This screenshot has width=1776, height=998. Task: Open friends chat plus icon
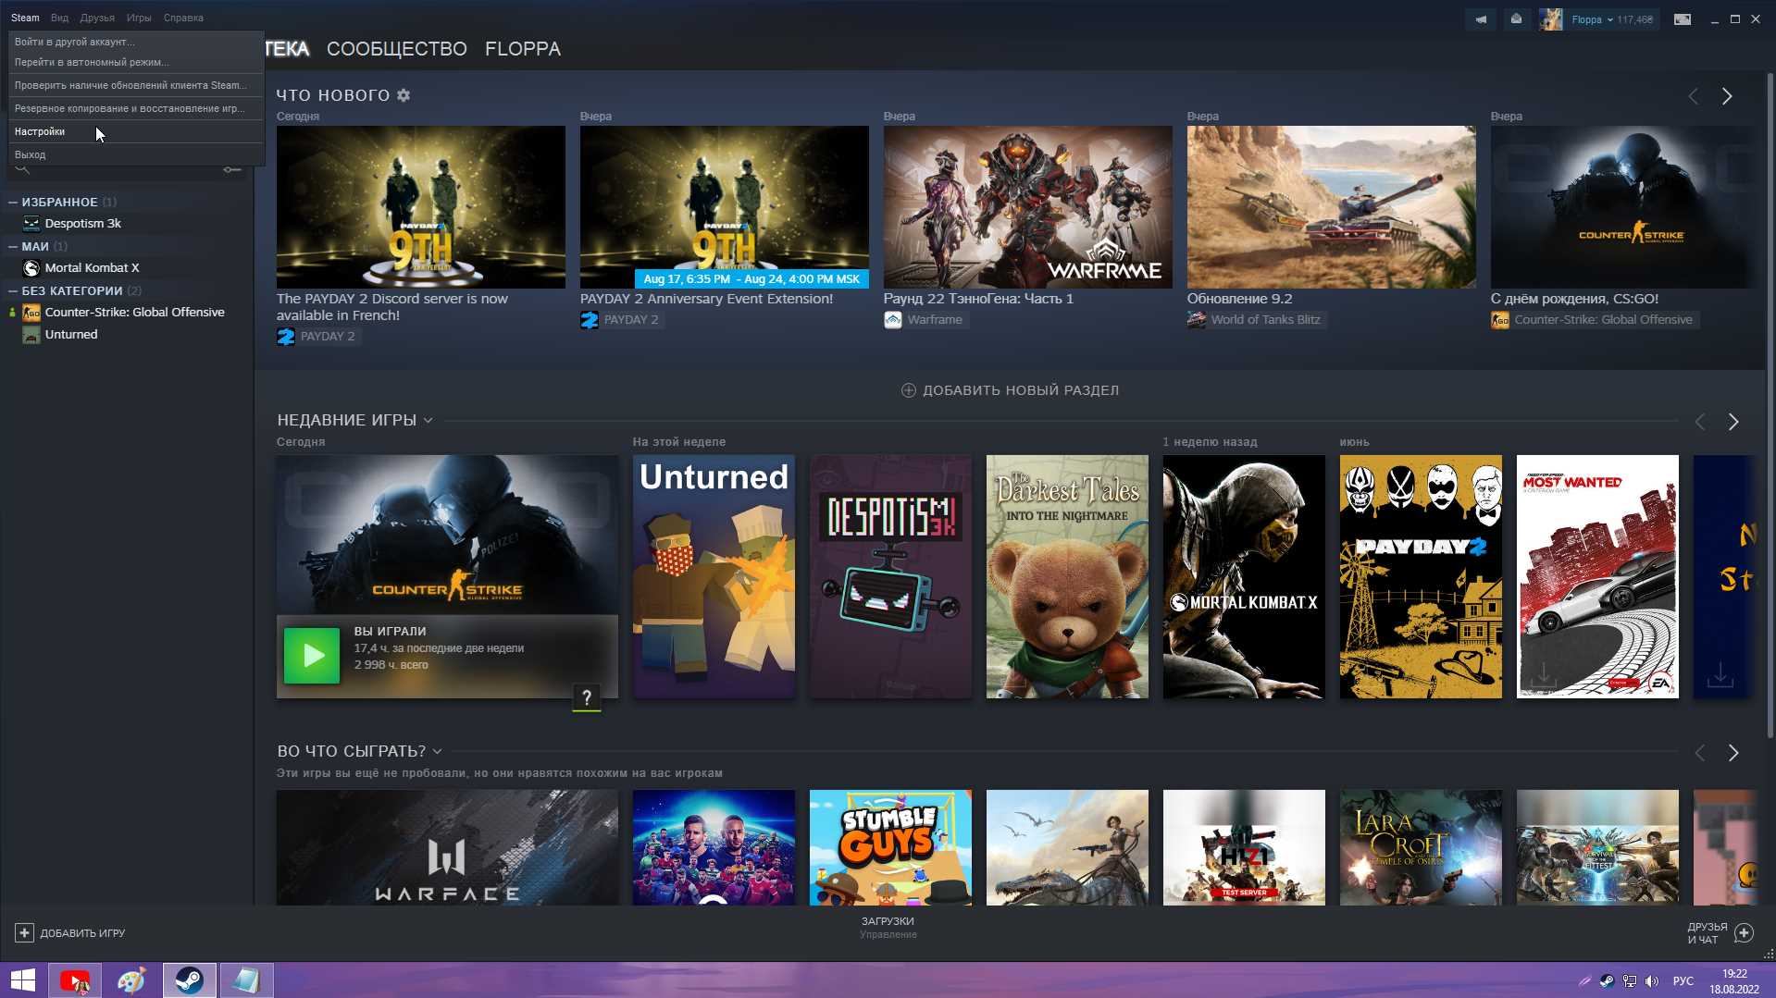1744,933
